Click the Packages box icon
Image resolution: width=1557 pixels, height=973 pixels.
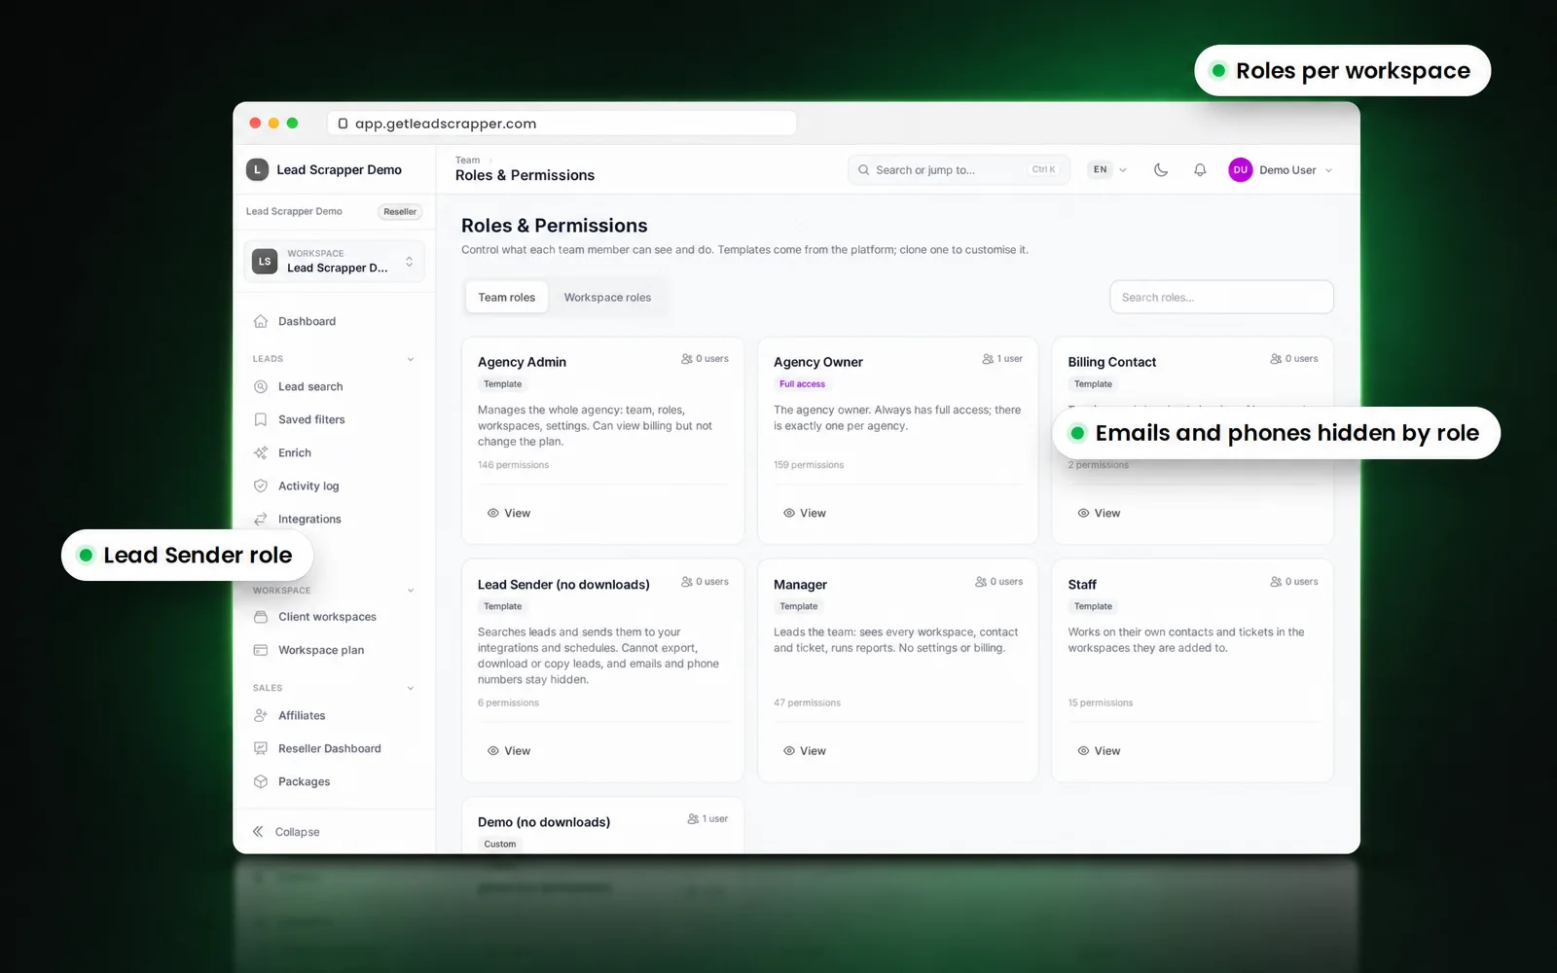point(260,781)
